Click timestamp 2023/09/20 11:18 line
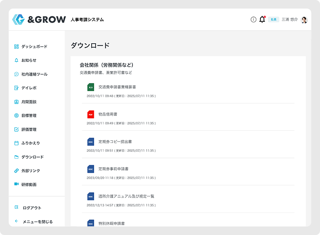Image resolution: width=320 pixels, height=235 pixels. pyautogui.click(x=121, y=178)
